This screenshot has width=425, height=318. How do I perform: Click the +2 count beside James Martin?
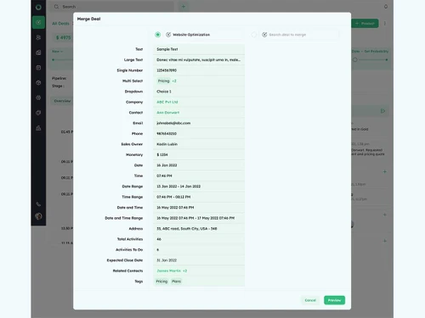coord(184,271)
